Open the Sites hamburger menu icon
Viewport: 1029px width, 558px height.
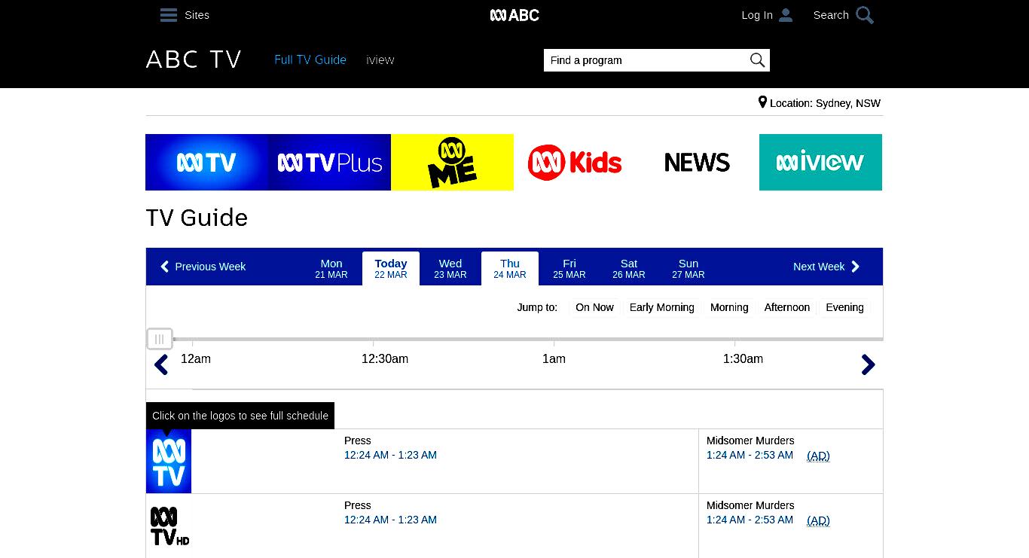(169, 15)
